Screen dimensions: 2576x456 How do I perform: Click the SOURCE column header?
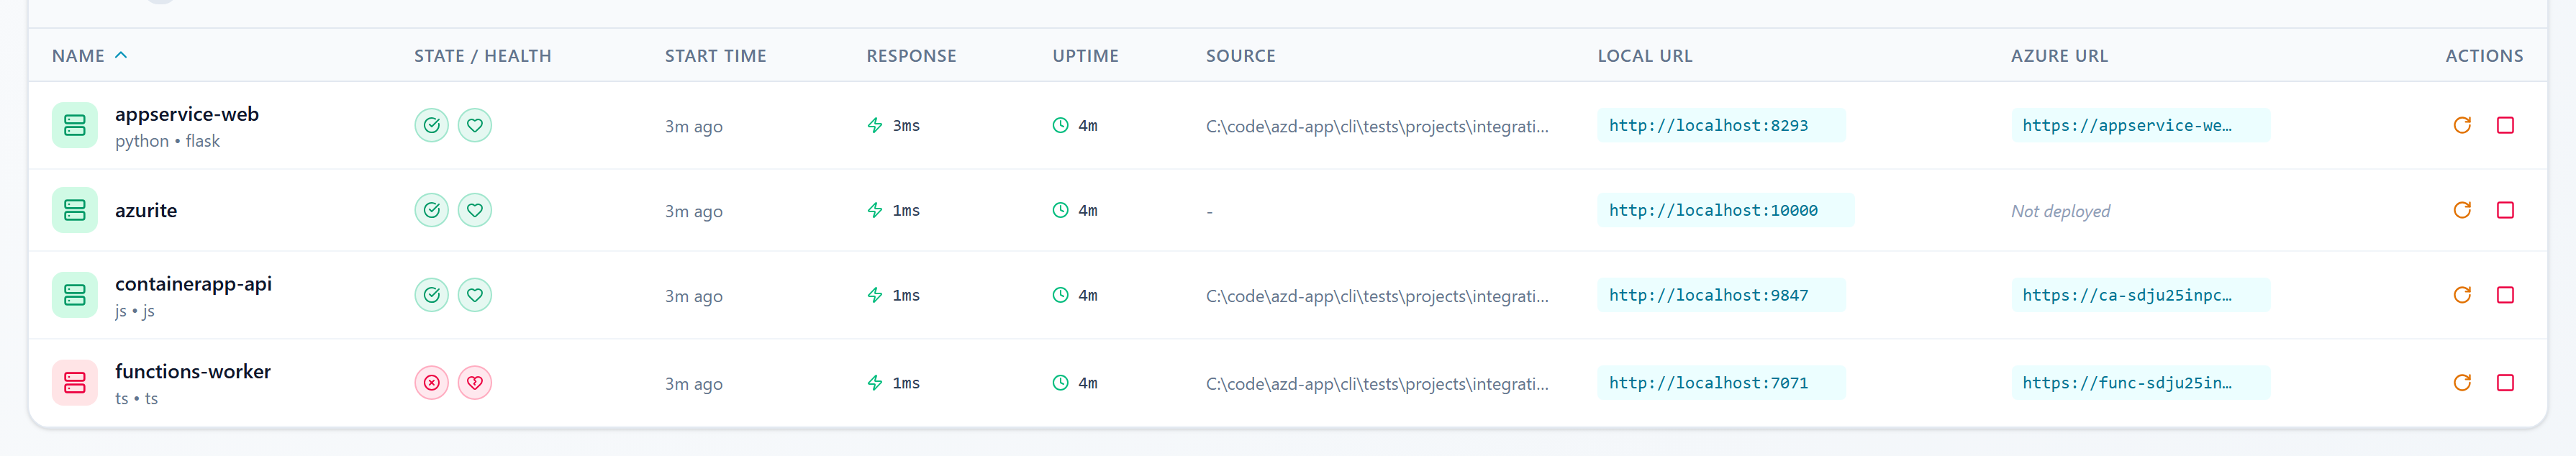pyautogui.click(x=1241, y=56)
